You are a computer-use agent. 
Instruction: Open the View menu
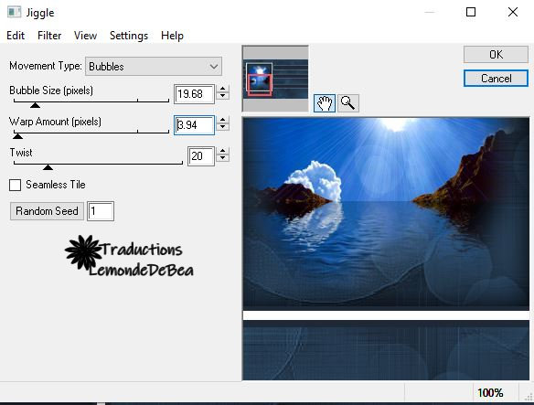pyautogui.click(x=85, y=36)
